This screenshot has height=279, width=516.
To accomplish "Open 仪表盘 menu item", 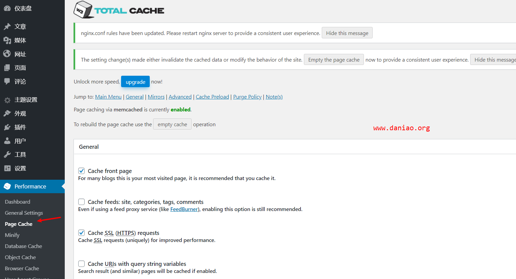I will [32, 8].
